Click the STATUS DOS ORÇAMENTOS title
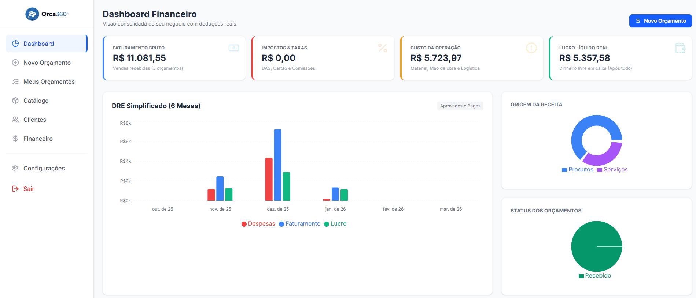 (546, 211)
